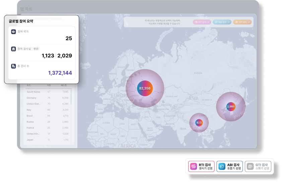Open the orange GTI 검사 dropdown on map
The image size is (284, 182).
coord(242,22)
